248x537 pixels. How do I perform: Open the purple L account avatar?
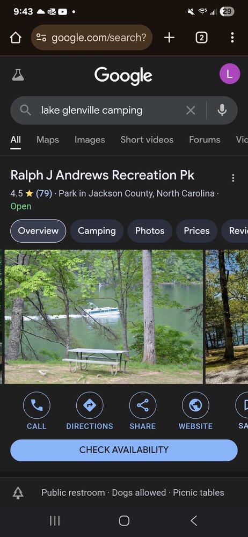(x=230, y=74)
